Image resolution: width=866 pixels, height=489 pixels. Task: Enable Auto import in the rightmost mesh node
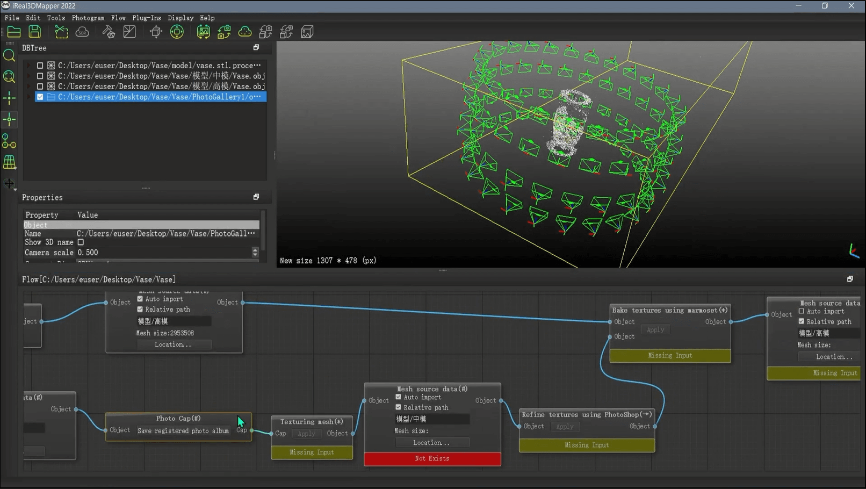pos(802,311)
